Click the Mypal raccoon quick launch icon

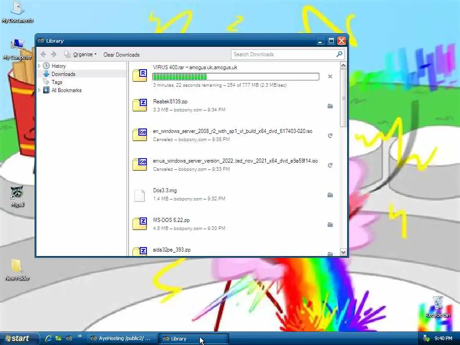[69, 338]
